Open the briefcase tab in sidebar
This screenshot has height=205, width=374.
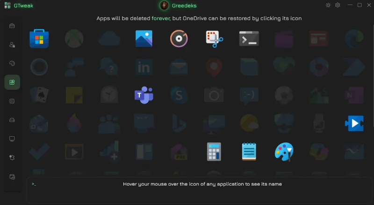tap(12, 26)
